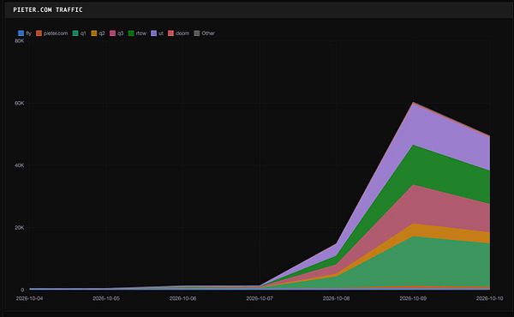Screen dimensions: 514x317
Task: Click the 0 y-axis label
Action: [x=22, y=290]
